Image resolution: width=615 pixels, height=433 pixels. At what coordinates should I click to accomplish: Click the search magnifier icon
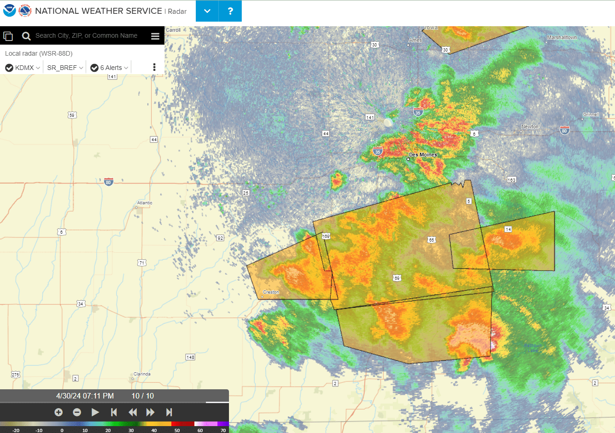pos(26,36)
